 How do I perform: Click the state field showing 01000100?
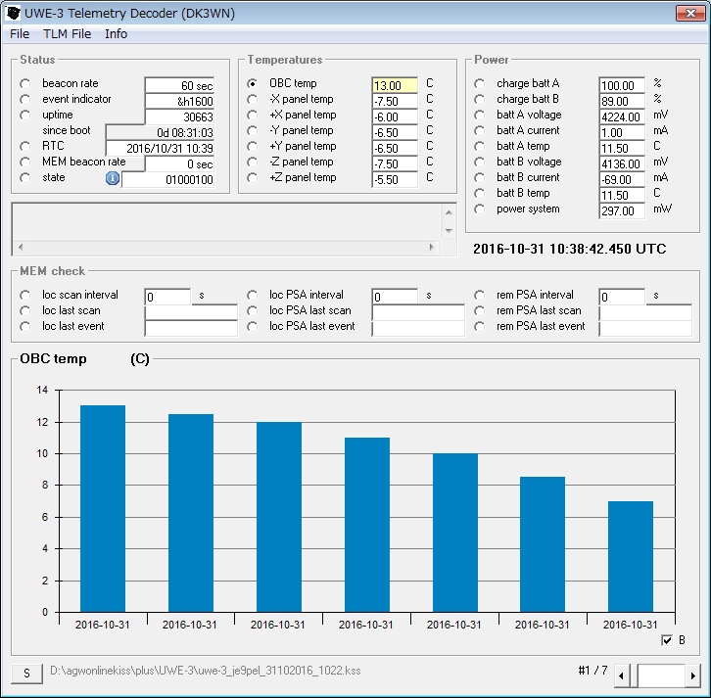167,179
